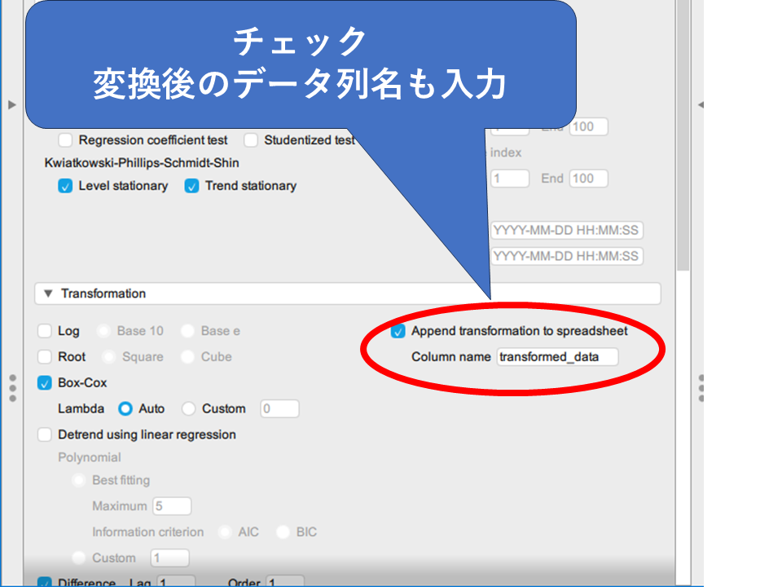Enable the Log transformation checkbox
Image resolution: width=782 pixels, height=587 pixels.
[x=45, y=331]
